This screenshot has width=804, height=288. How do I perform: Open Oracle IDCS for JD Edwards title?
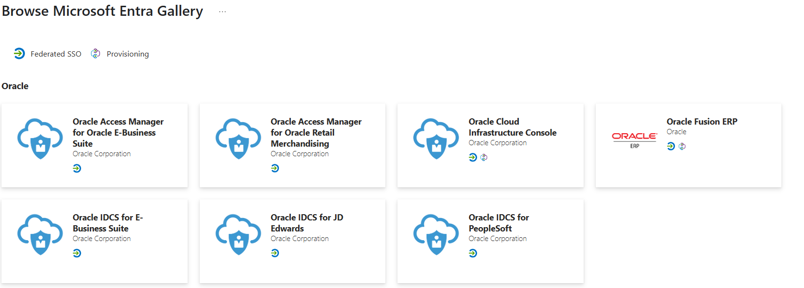(307, 223)
